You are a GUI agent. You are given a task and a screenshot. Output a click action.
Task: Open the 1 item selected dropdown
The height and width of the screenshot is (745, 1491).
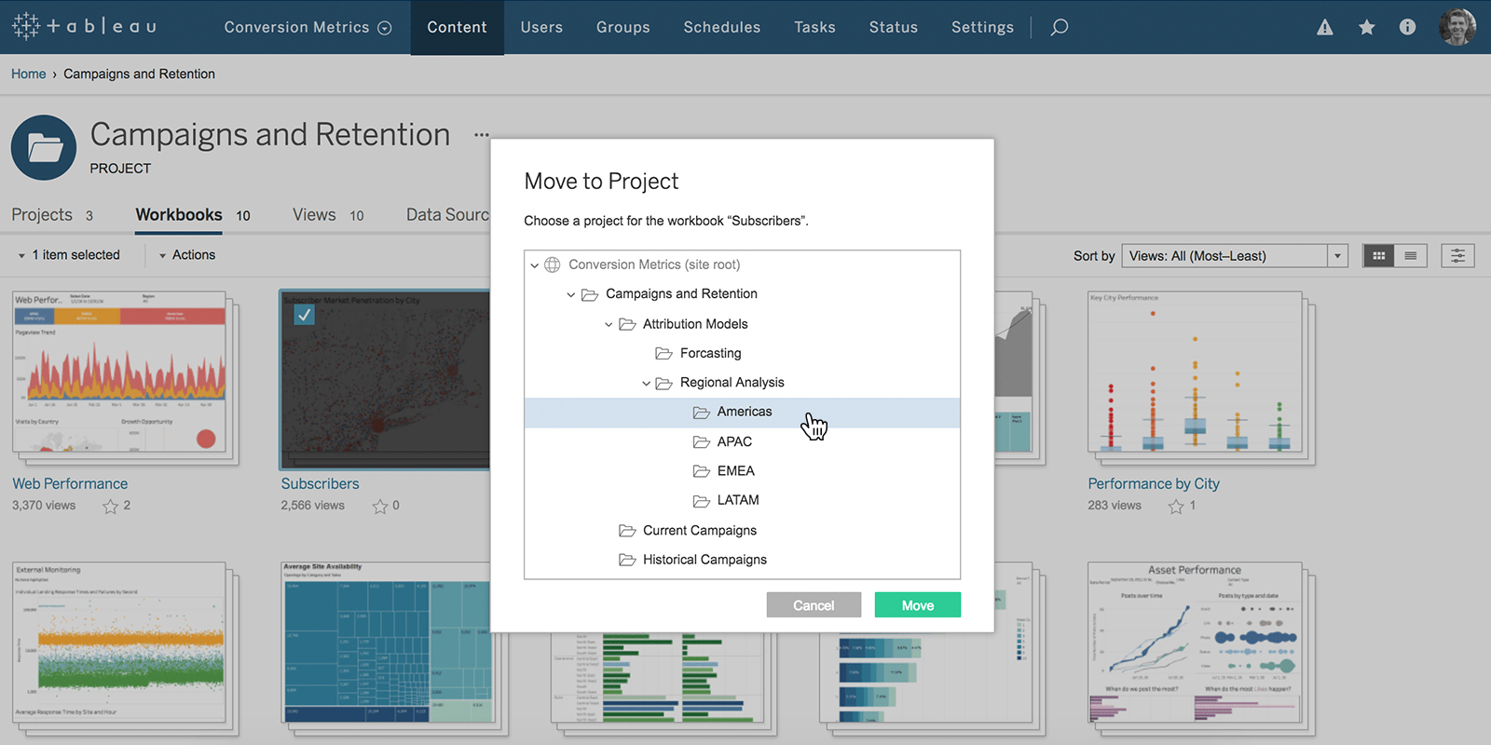coord(70,254)
